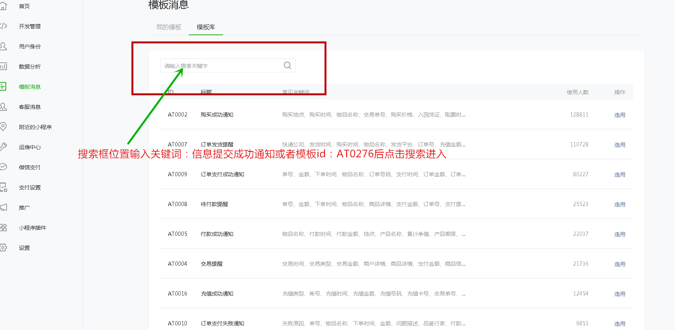Open the 运维中心 wrench icon
Screen dimensions: 675x330
tap(3, 147)
